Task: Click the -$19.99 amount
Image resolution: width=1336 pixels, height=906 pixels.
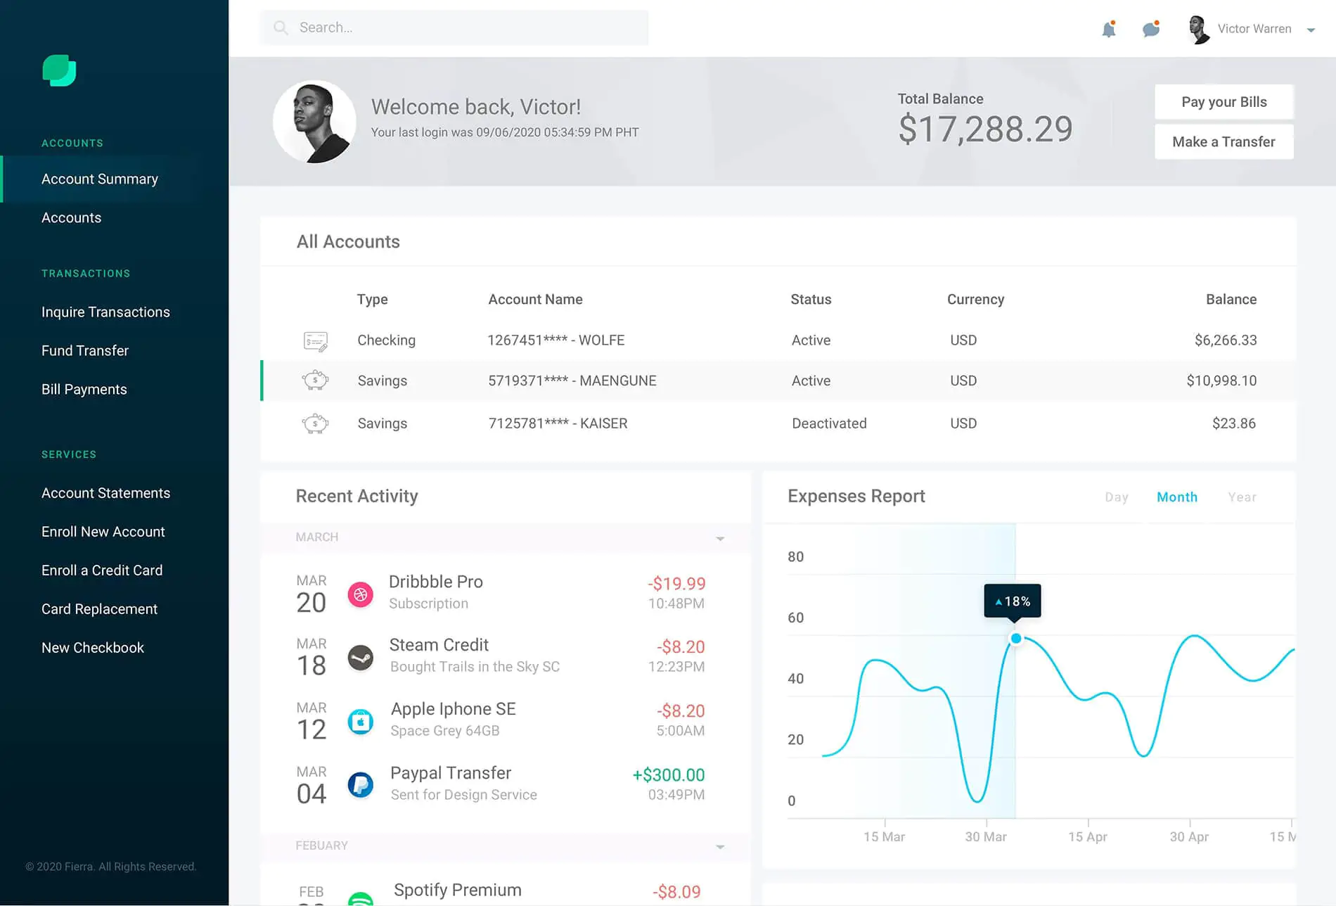Action: pyautogui.click(x=676, y=583)
